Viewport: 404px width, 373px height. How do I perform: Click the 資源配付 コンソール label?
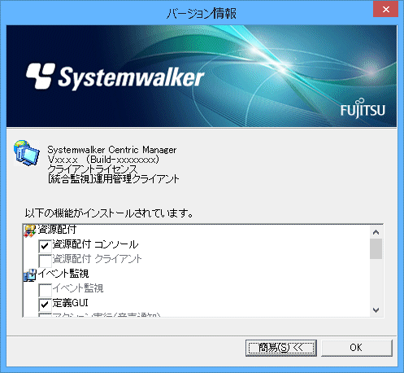pos(95,244)
